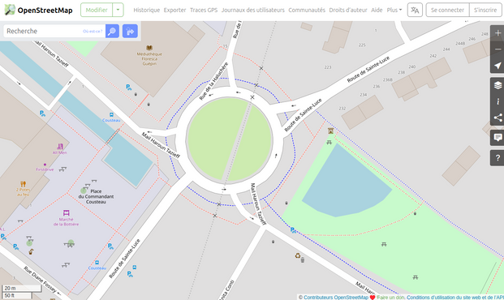Zoom out with the minus control

click(x=498, y=49)
